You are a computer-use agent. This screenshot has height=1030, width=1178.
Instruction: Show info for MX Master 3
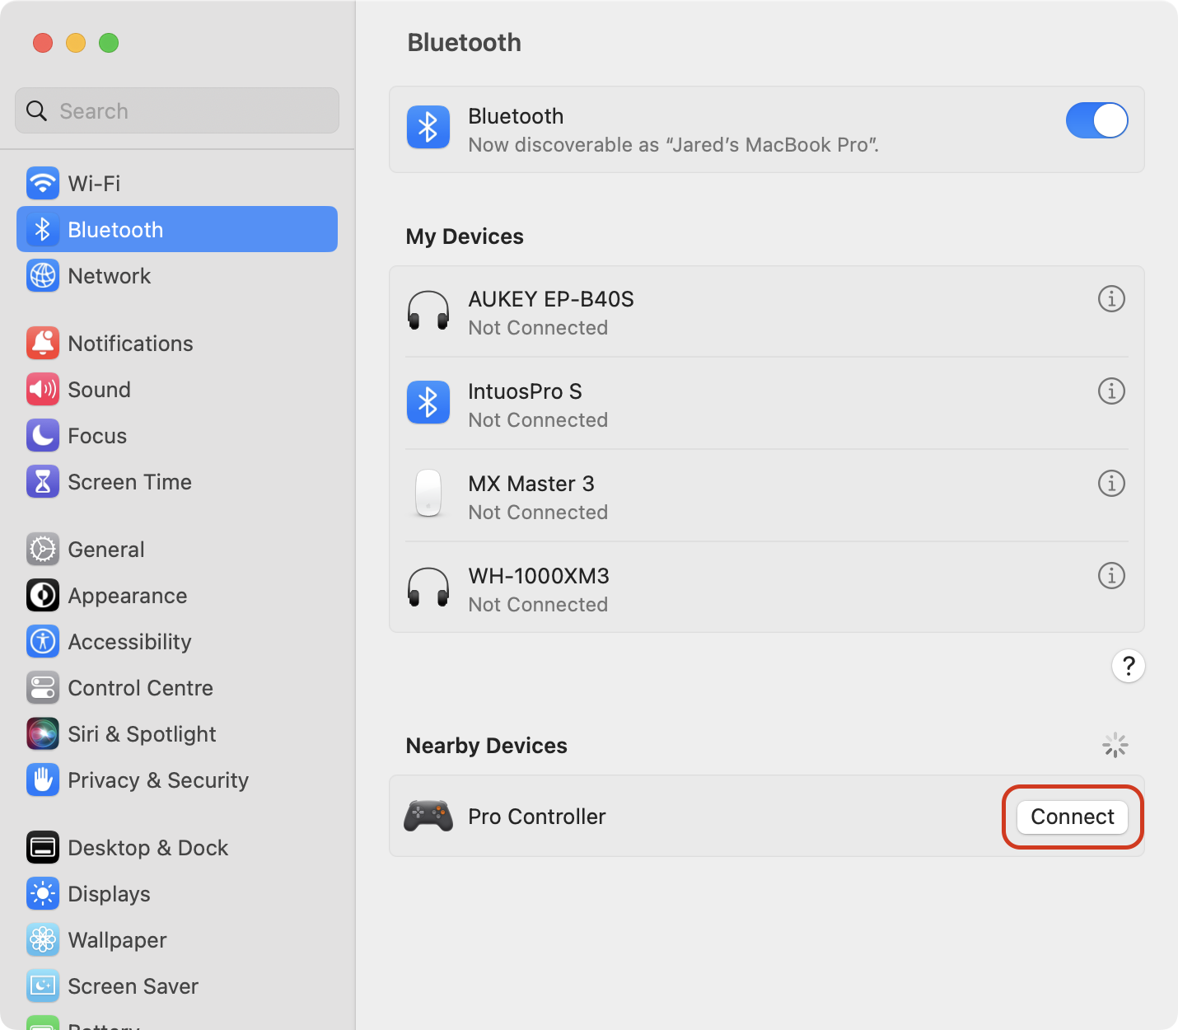point(1111,484)
